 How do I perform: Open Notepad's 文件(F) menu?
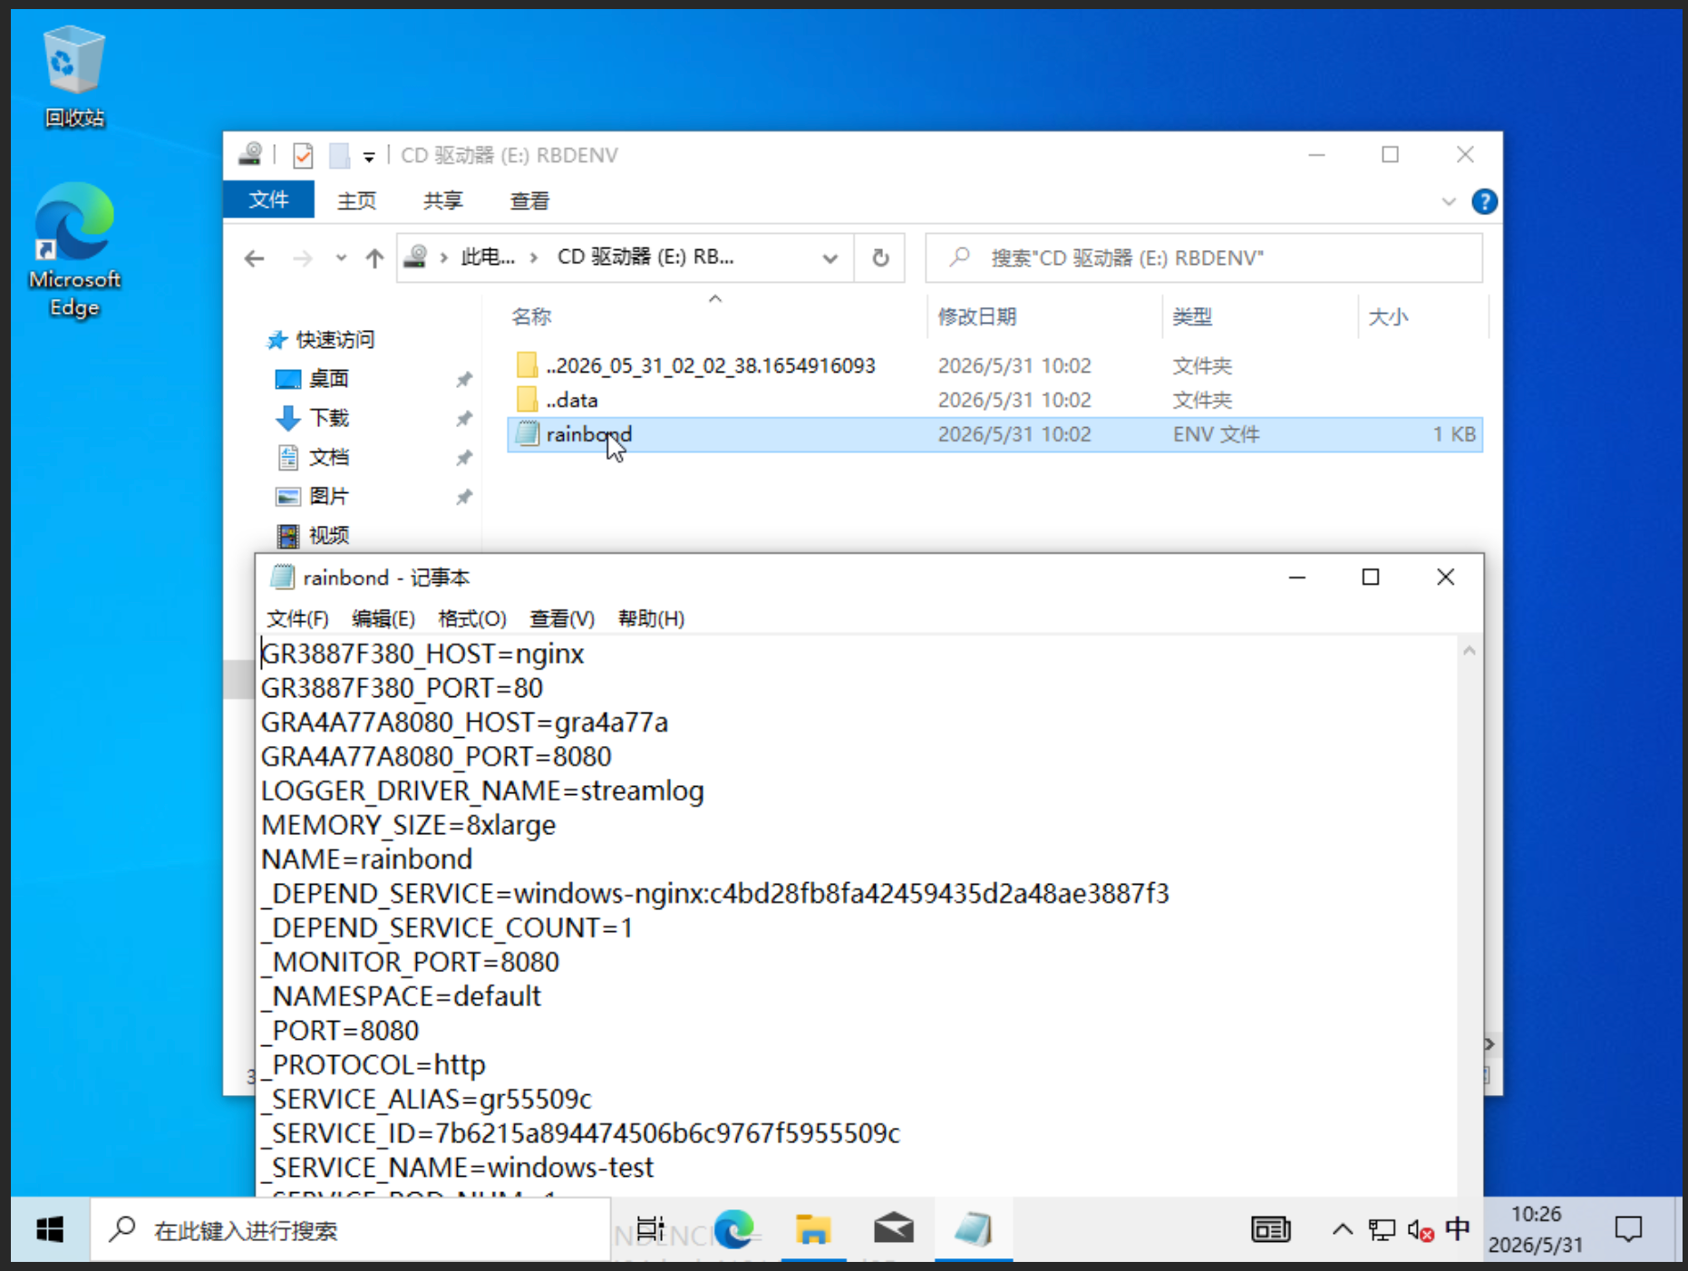[297, 618]
